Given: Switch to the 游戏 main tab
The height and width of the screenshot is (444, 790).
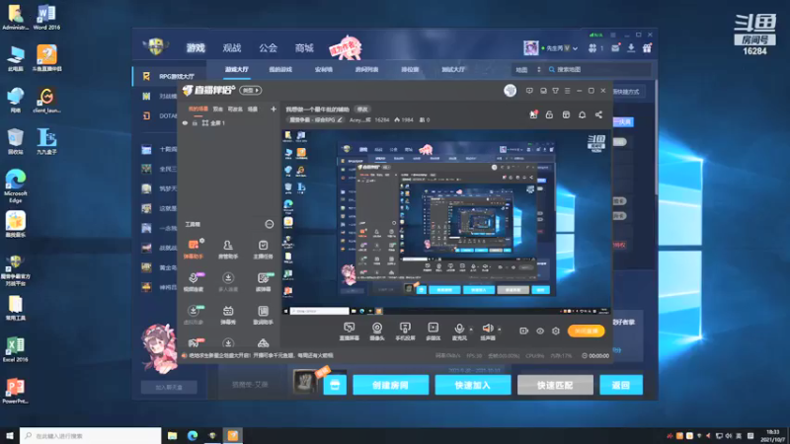Looking at the screenshot, I should pos(196,47).
